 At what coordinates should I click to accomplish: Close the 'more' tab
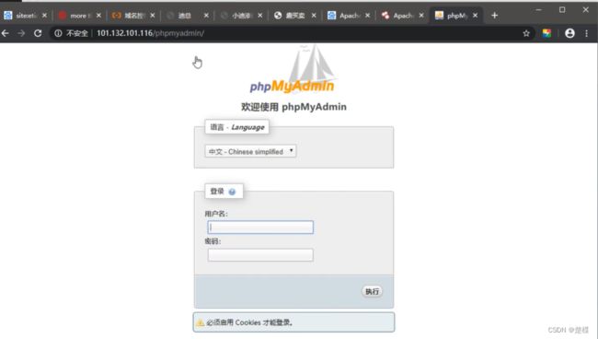(x=98, y=16)
